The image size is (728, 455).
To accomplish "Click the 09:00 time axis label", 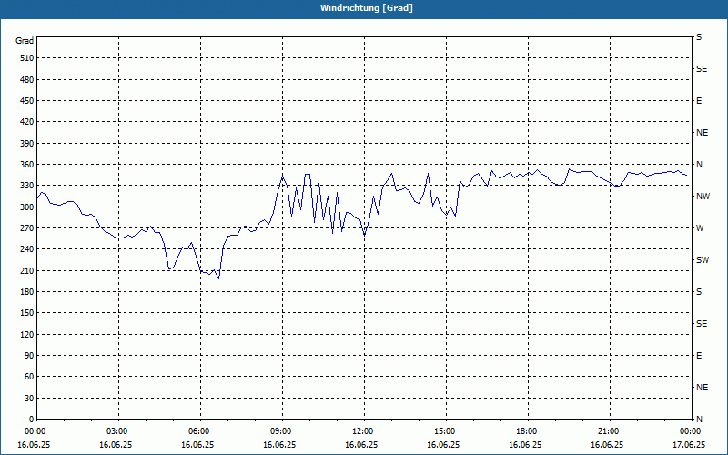I will coord(279,431).
